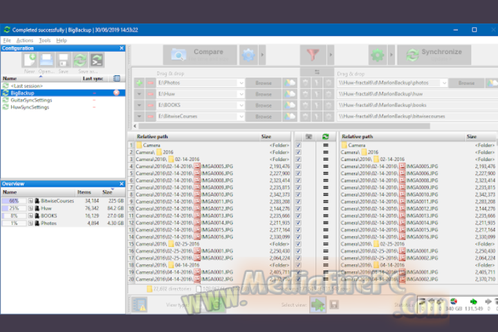
Task: Uncheck the checkbox for row 12 IMGA0014.JPG
Action: (x=299, y=223)
